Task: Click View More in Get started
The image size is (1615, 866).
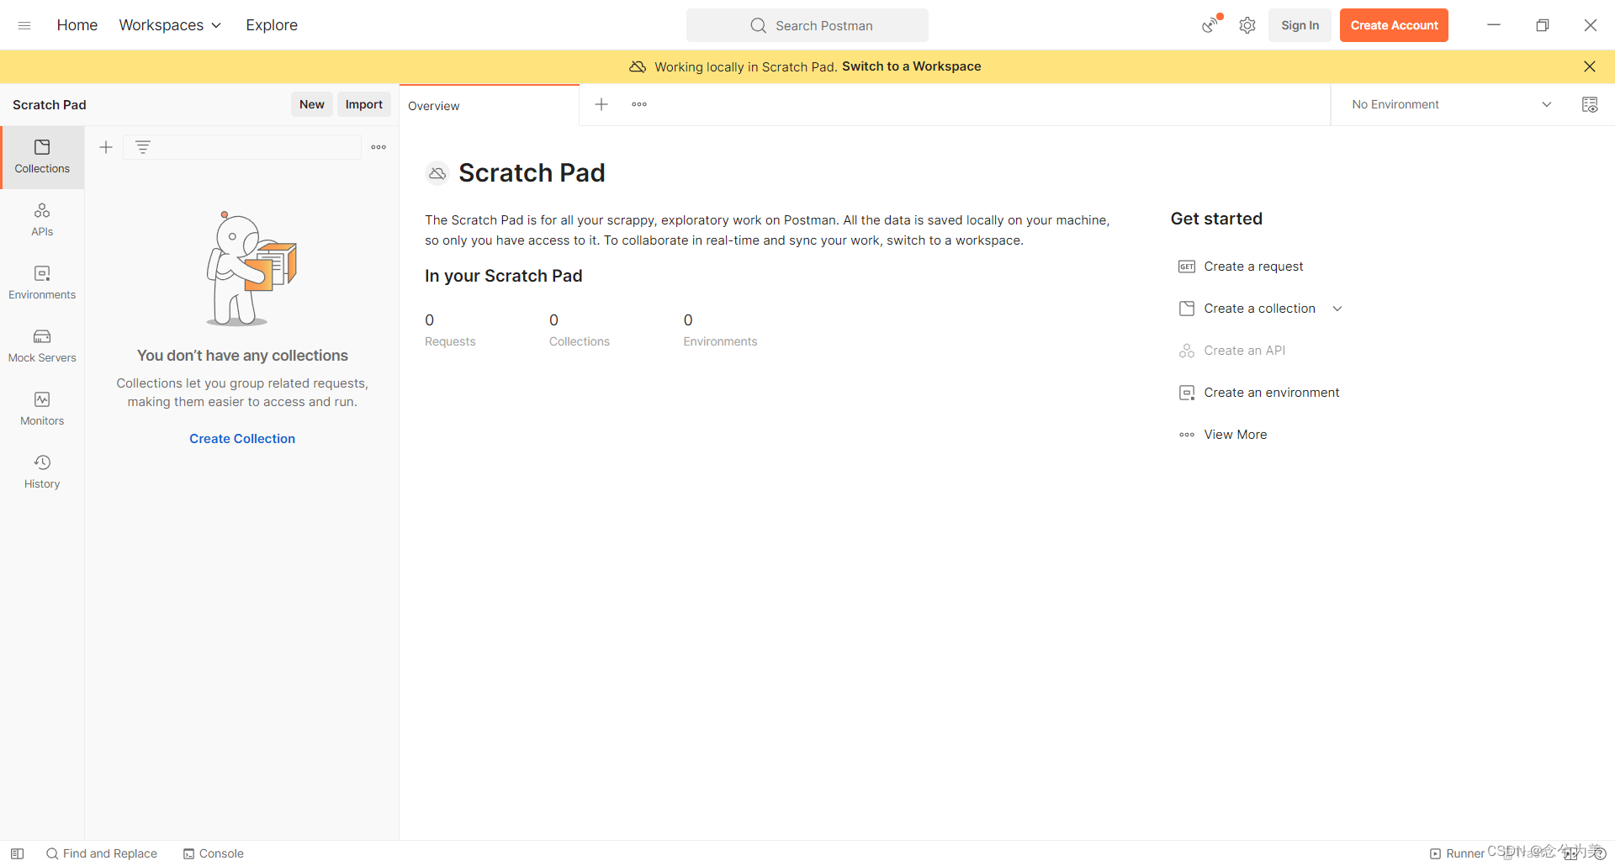Action: tap(1235, 435)
